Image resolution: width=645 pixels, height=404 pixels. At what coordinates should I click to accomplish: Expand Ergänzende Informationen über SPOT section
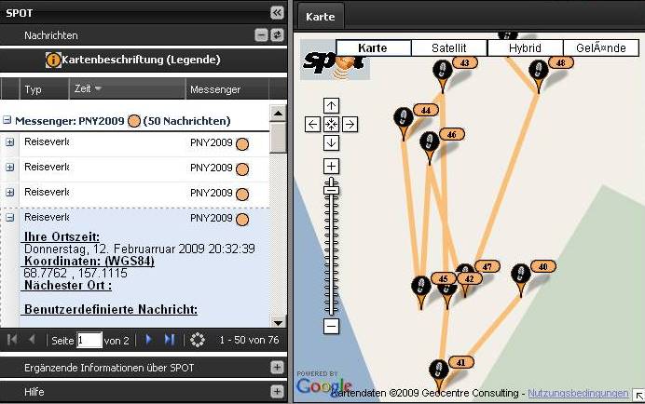[x=277, y=368]
